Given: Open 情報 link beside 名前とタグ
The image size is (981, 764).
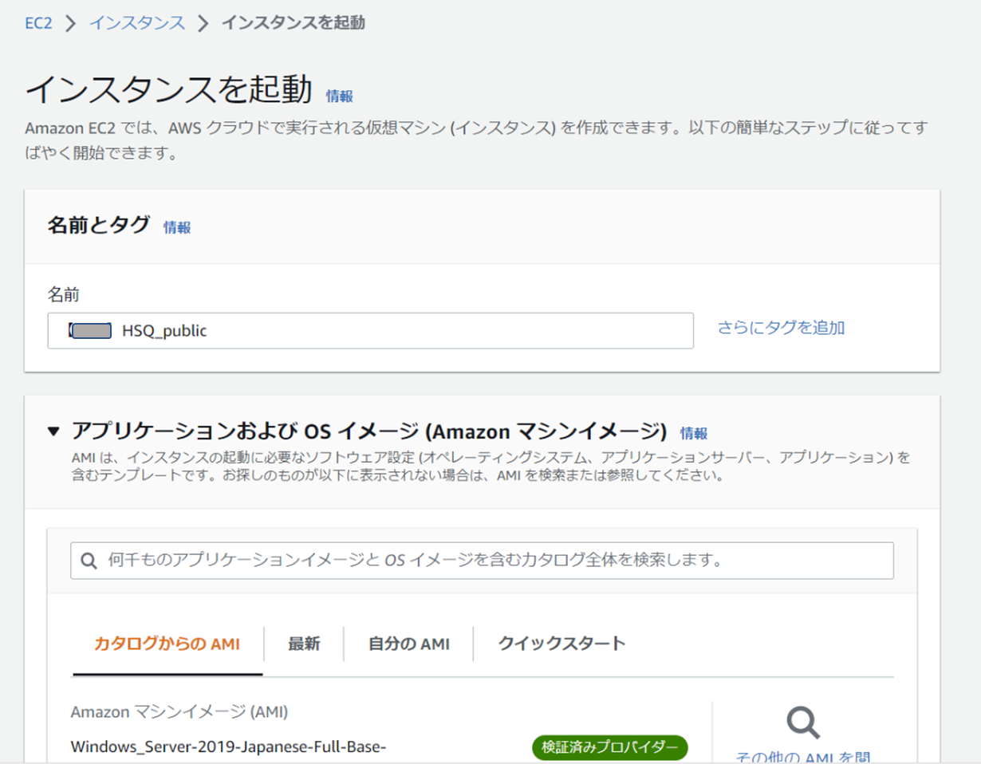Looking at the screenshot, I should pos(177,227).
